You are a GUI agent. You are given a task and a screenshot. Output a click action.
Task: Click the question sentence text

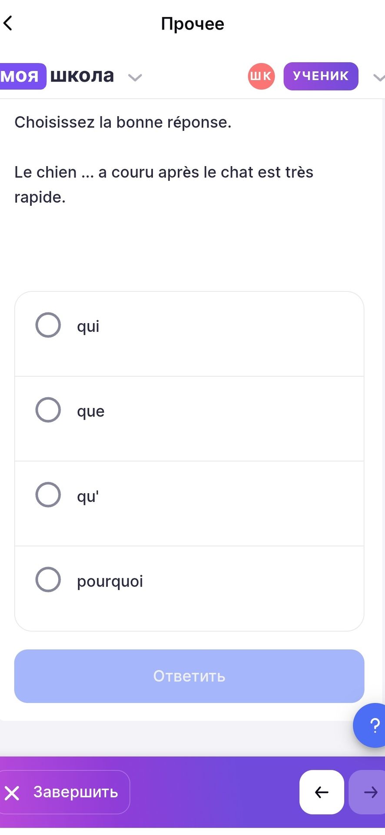164,184
